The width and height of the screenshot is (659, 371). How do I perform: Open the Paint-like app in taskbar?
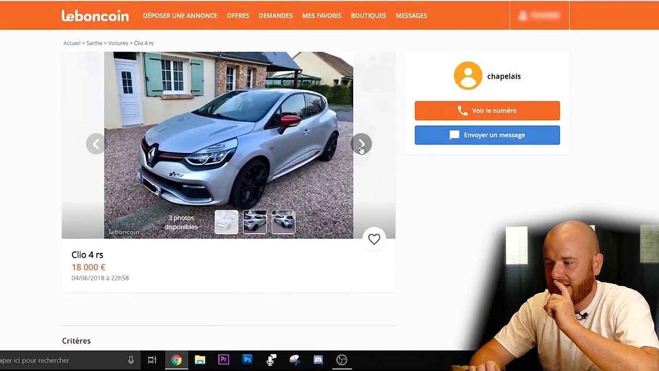(x=294, y=360)
